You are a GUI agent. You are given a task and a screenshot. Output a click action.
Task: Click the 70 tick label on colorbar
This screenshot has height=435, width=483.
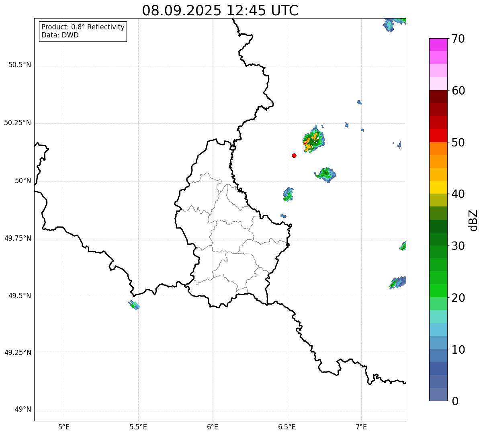click(x=458, y=39)
